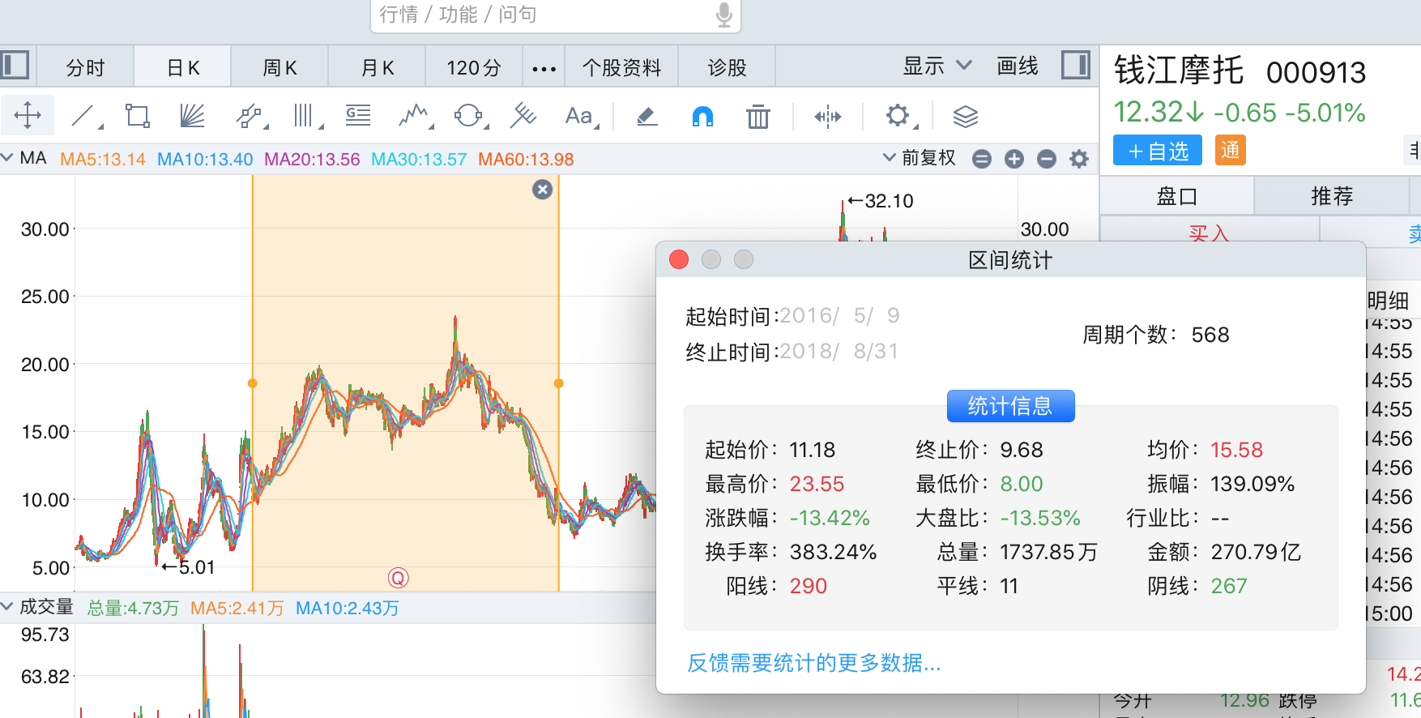Click the search field 行情/功能/问句

[x=555, y=15]
